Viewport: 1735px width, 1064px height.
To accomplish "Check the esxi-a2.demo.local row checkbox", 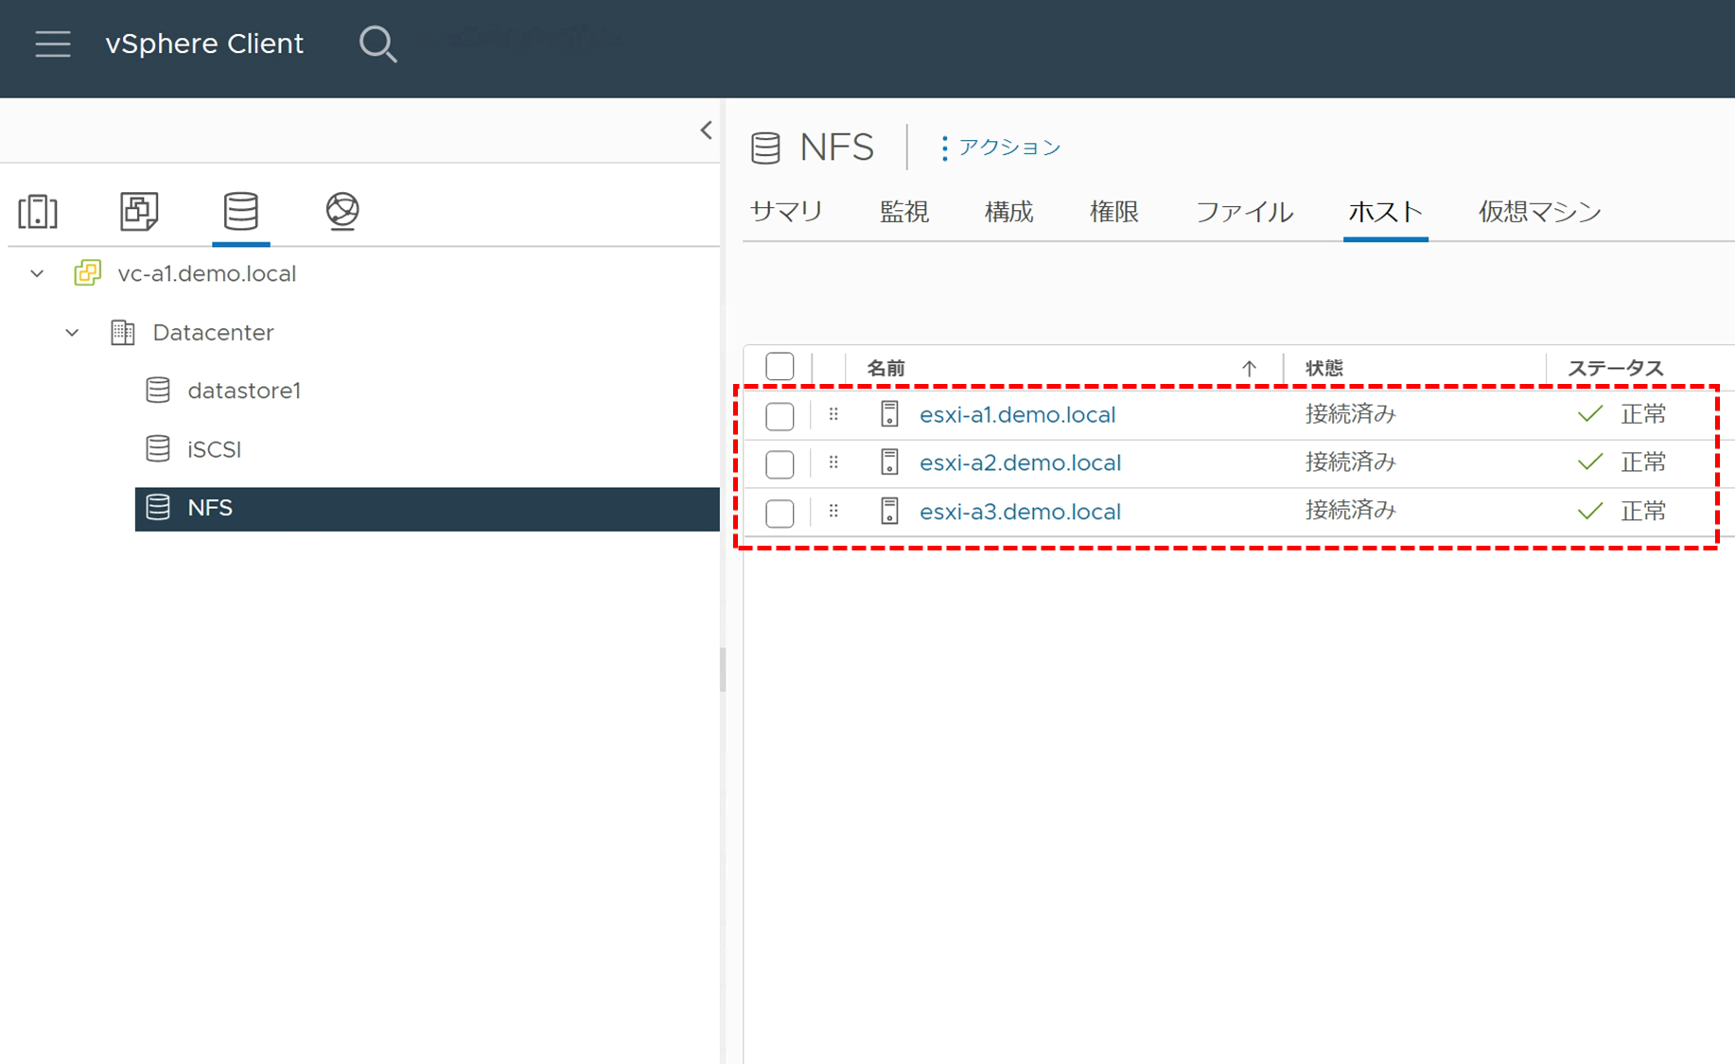I will click(x=780, y=464).
